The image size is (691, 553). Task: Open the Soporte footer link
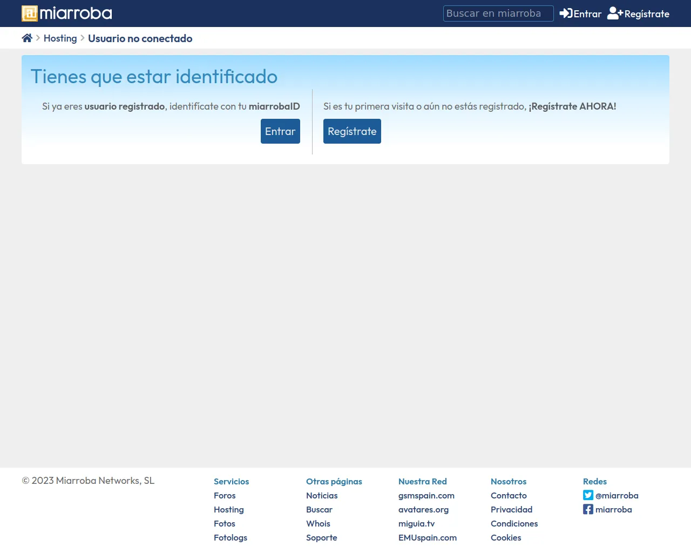pyautogui.click(x=321, y=537)
